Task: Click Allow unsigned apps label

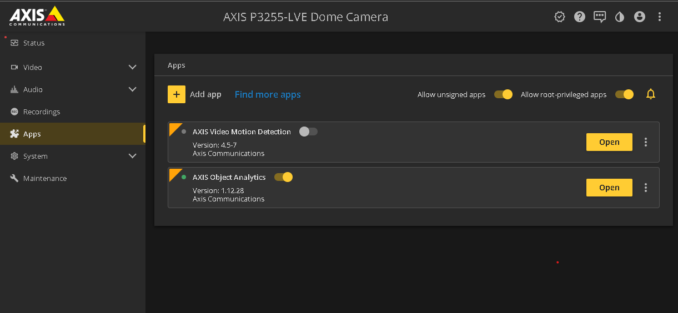Action: coord(451,94)
